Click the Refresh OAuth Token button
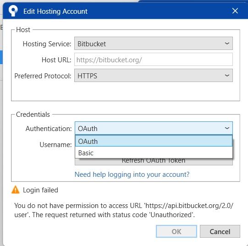 point(154,161)
